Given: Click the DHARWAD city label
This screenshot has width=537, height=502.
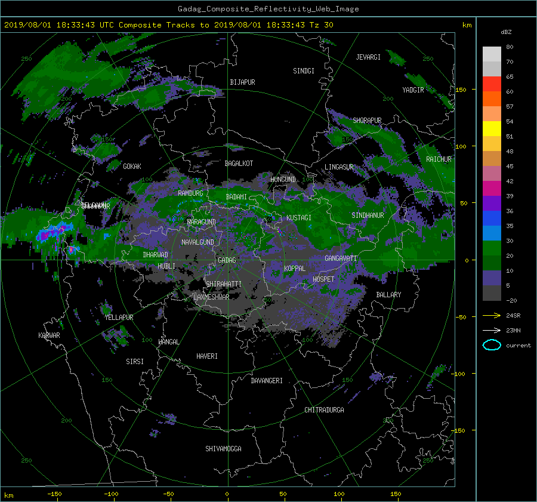Looking at the screenshot, I should point(155,255).
